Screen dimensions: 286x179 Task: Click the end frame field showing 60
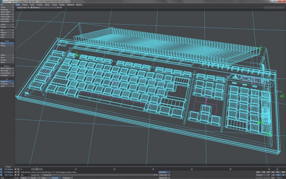280,169
